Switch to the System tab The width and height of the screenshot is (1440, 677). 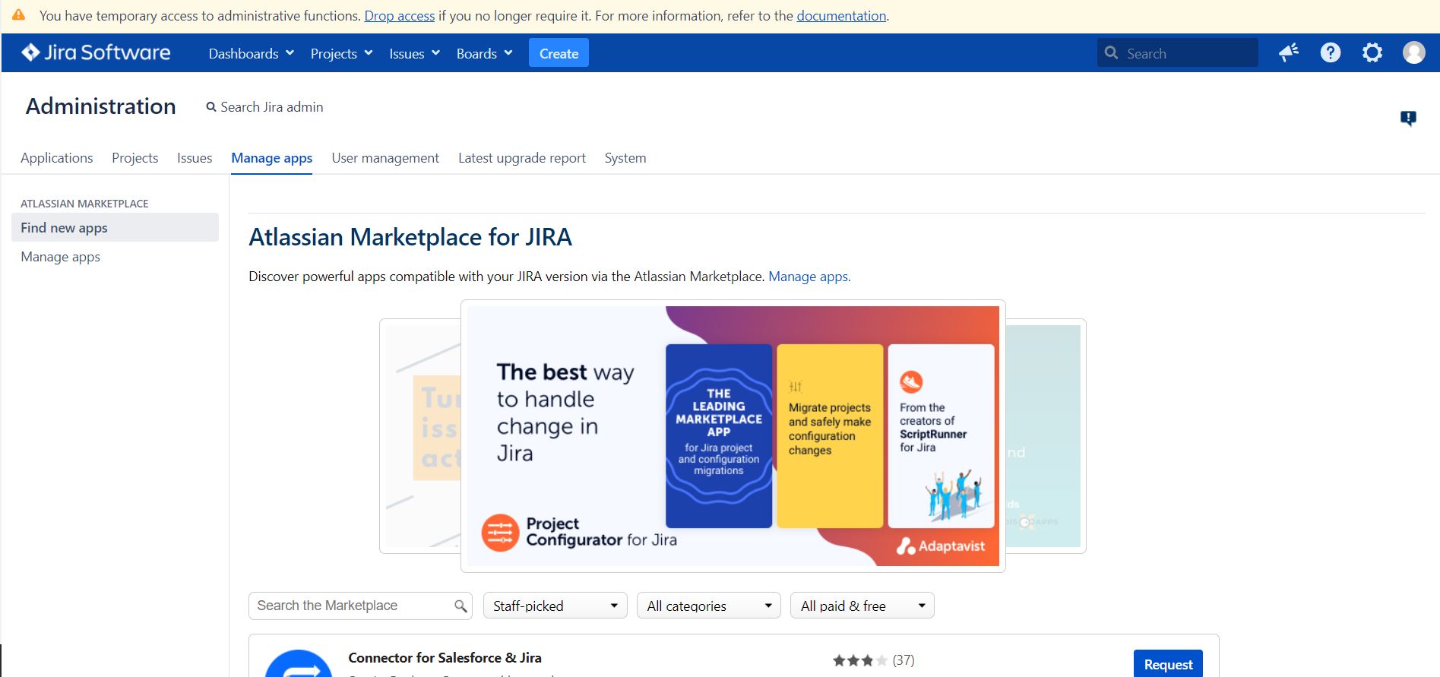point(625,158)
